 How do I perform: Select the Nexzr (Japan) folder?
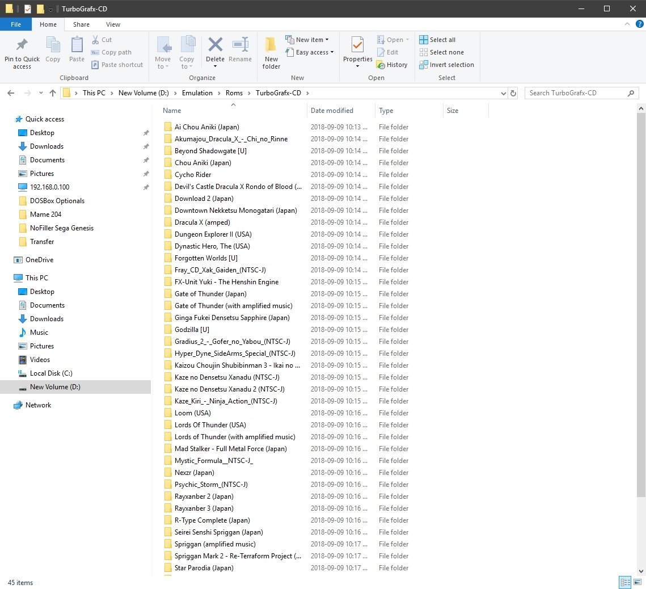point(194,473)
